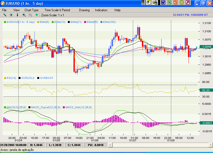The image size is (213, 153).
Task: Click the green ball toolbar icon
Action: (36, 15)
